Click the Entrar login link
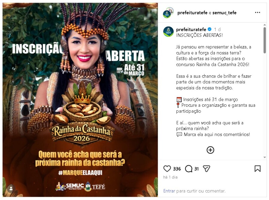269x200 pixels. (x=169, y=191)
